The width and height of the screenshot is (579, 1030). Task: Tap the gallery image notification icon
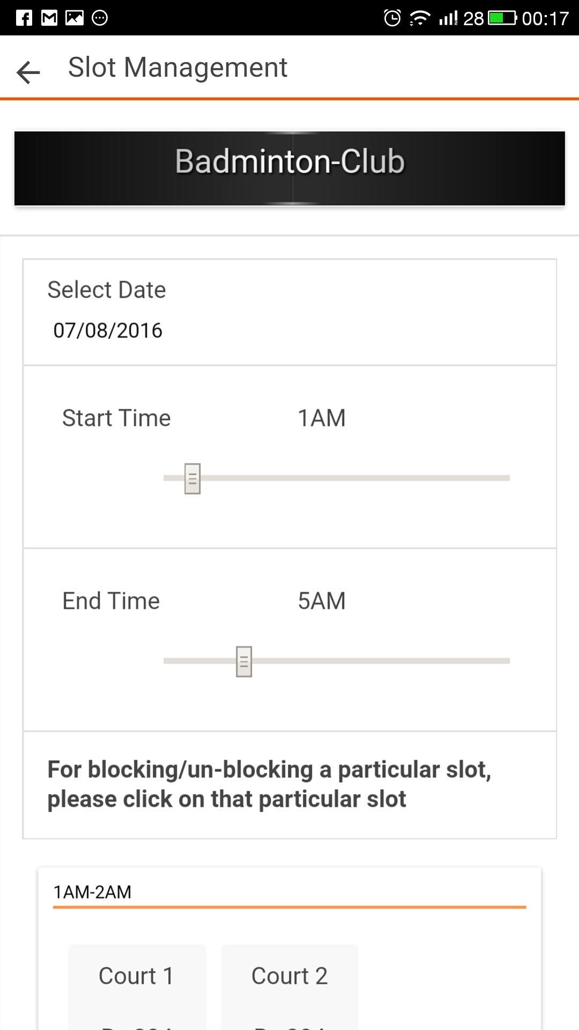pyautogui.click(x=75, y=18)
